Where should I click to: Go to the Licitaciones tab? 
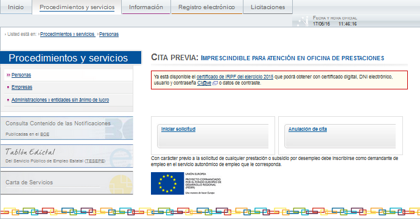pyautogui.click(x=268, y=7)
